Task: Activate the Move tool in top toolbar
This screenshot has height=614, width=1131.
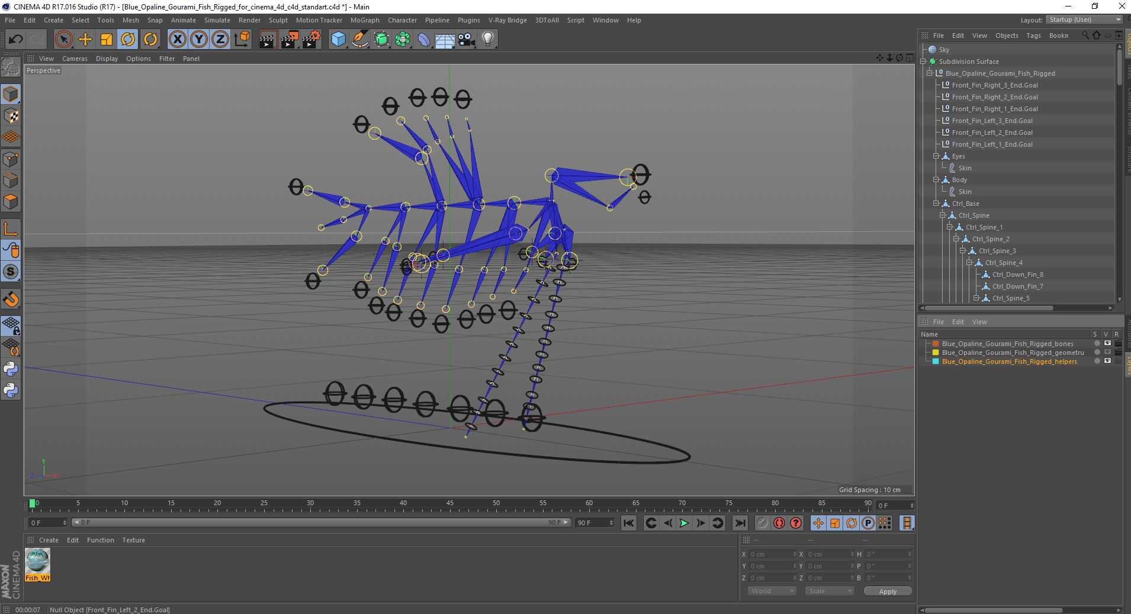Action: (85, 40)
